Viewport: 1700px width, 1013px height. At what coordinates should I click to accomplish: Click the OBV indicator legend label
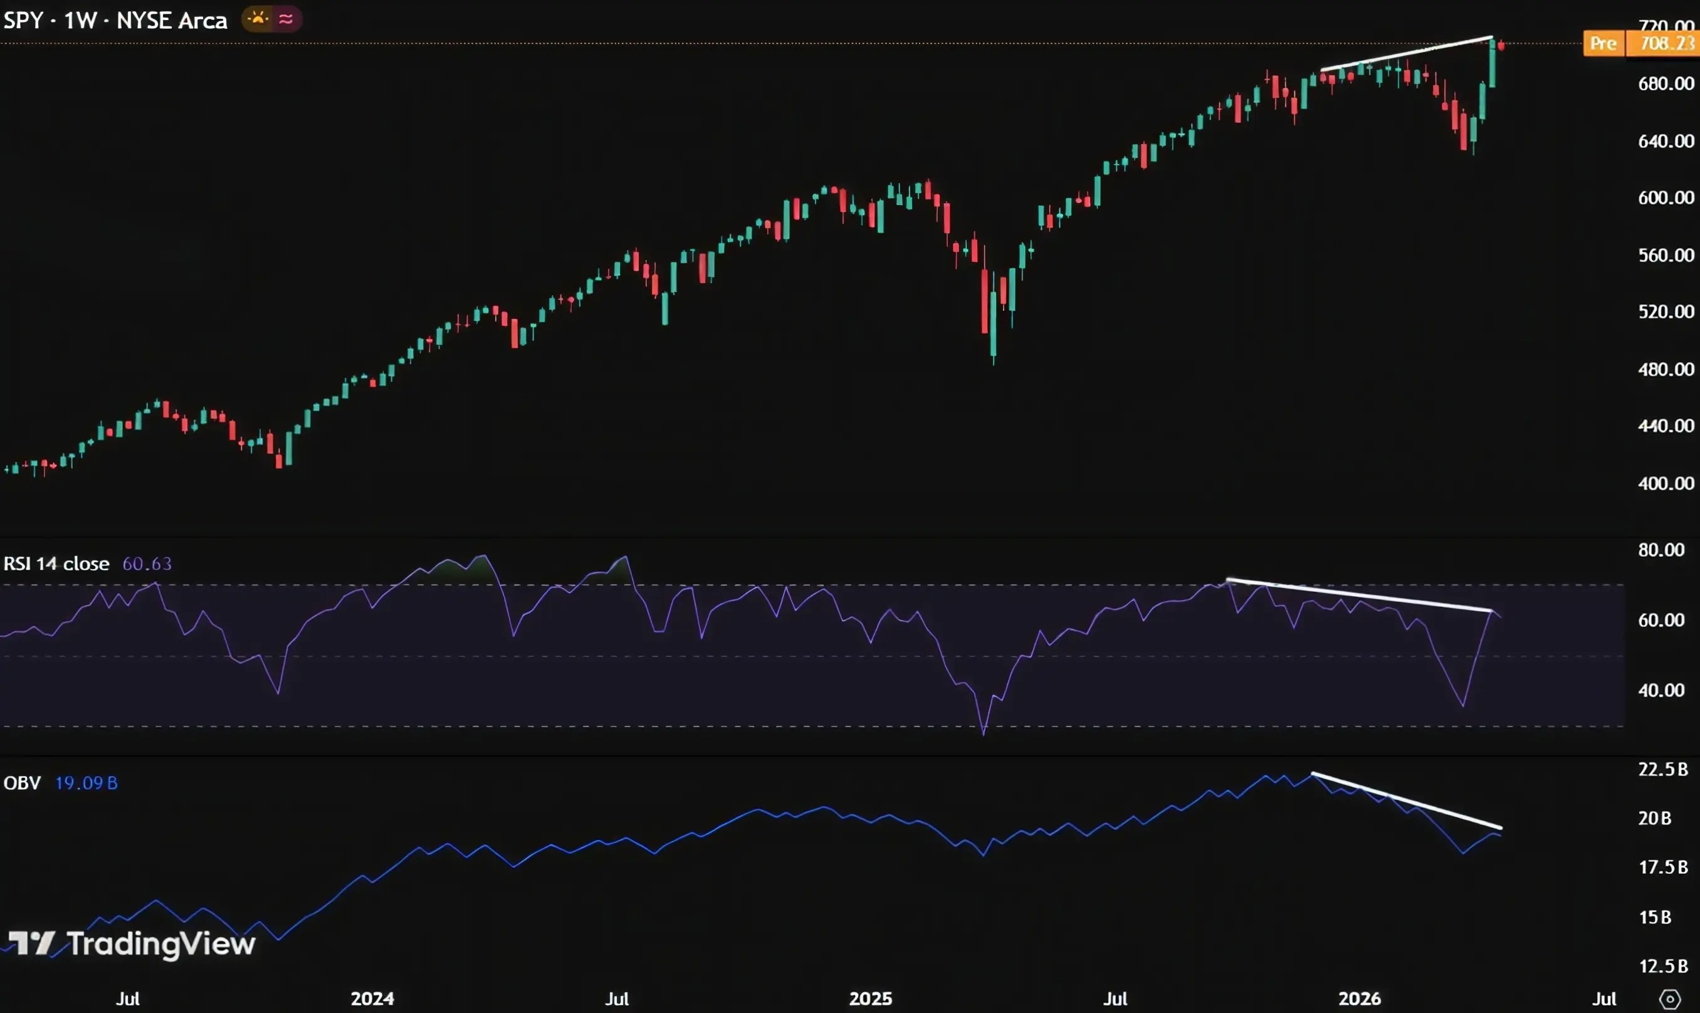[x=22, y=783]
